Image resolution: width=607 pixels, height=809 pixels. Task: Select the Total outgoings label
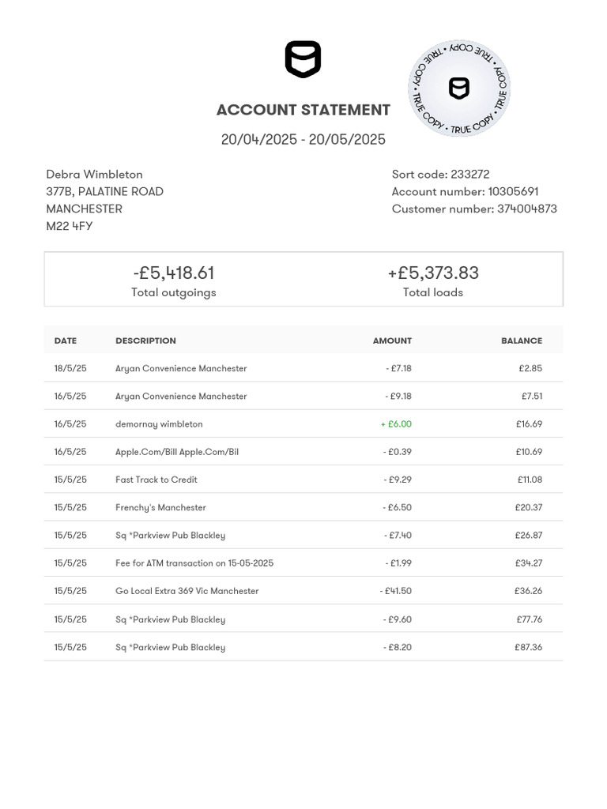[x=174, y=292]
